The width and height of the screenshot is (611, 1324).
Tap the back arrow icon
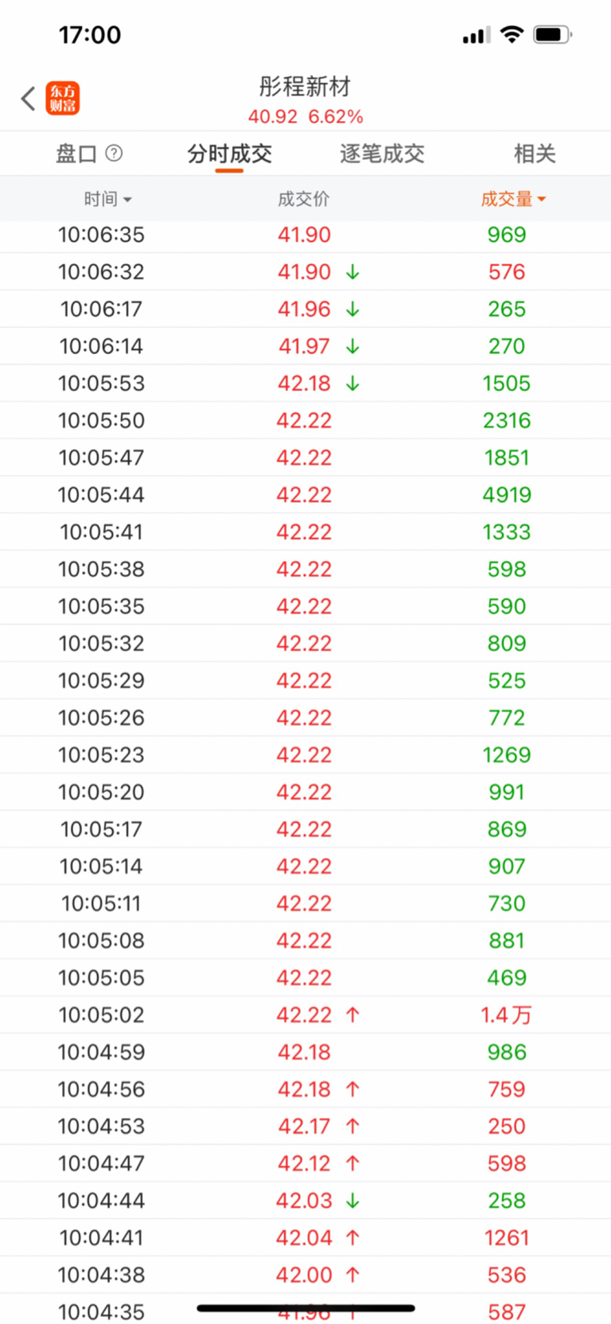28,99
